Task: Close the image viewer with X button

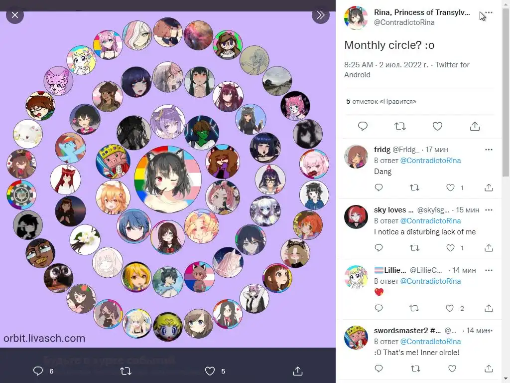Action: tap(15, 15)
